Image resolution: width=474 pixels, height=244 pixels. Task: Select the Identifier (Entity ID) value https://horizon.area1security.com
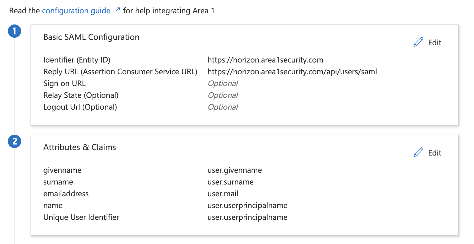(265, 60)
